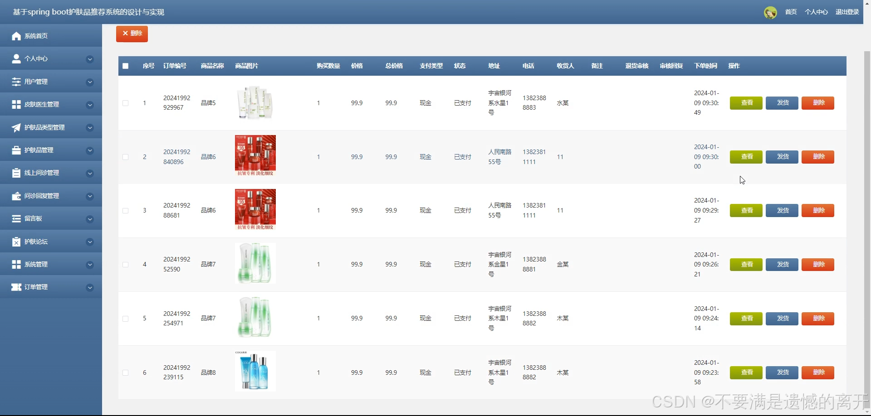The image size is (871, 416).
Task: Click the 下单时间 column header
Action: pyautogui.click(x=705, y=66)
